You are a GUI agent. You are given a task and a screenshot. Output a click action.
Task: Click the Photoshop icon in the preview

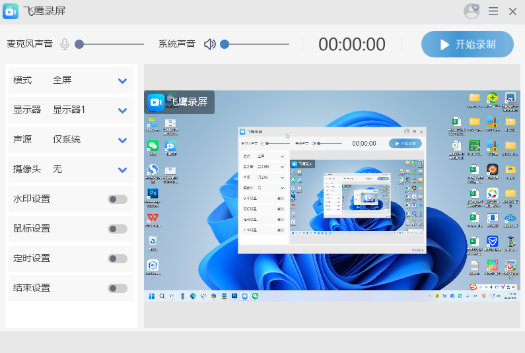point(153,193)
